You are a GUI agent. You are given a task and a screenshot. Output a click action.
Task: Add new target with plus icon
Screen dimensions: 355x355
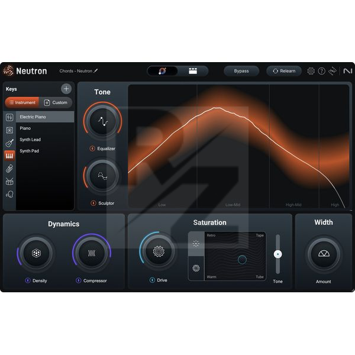(x=66, y=89)
